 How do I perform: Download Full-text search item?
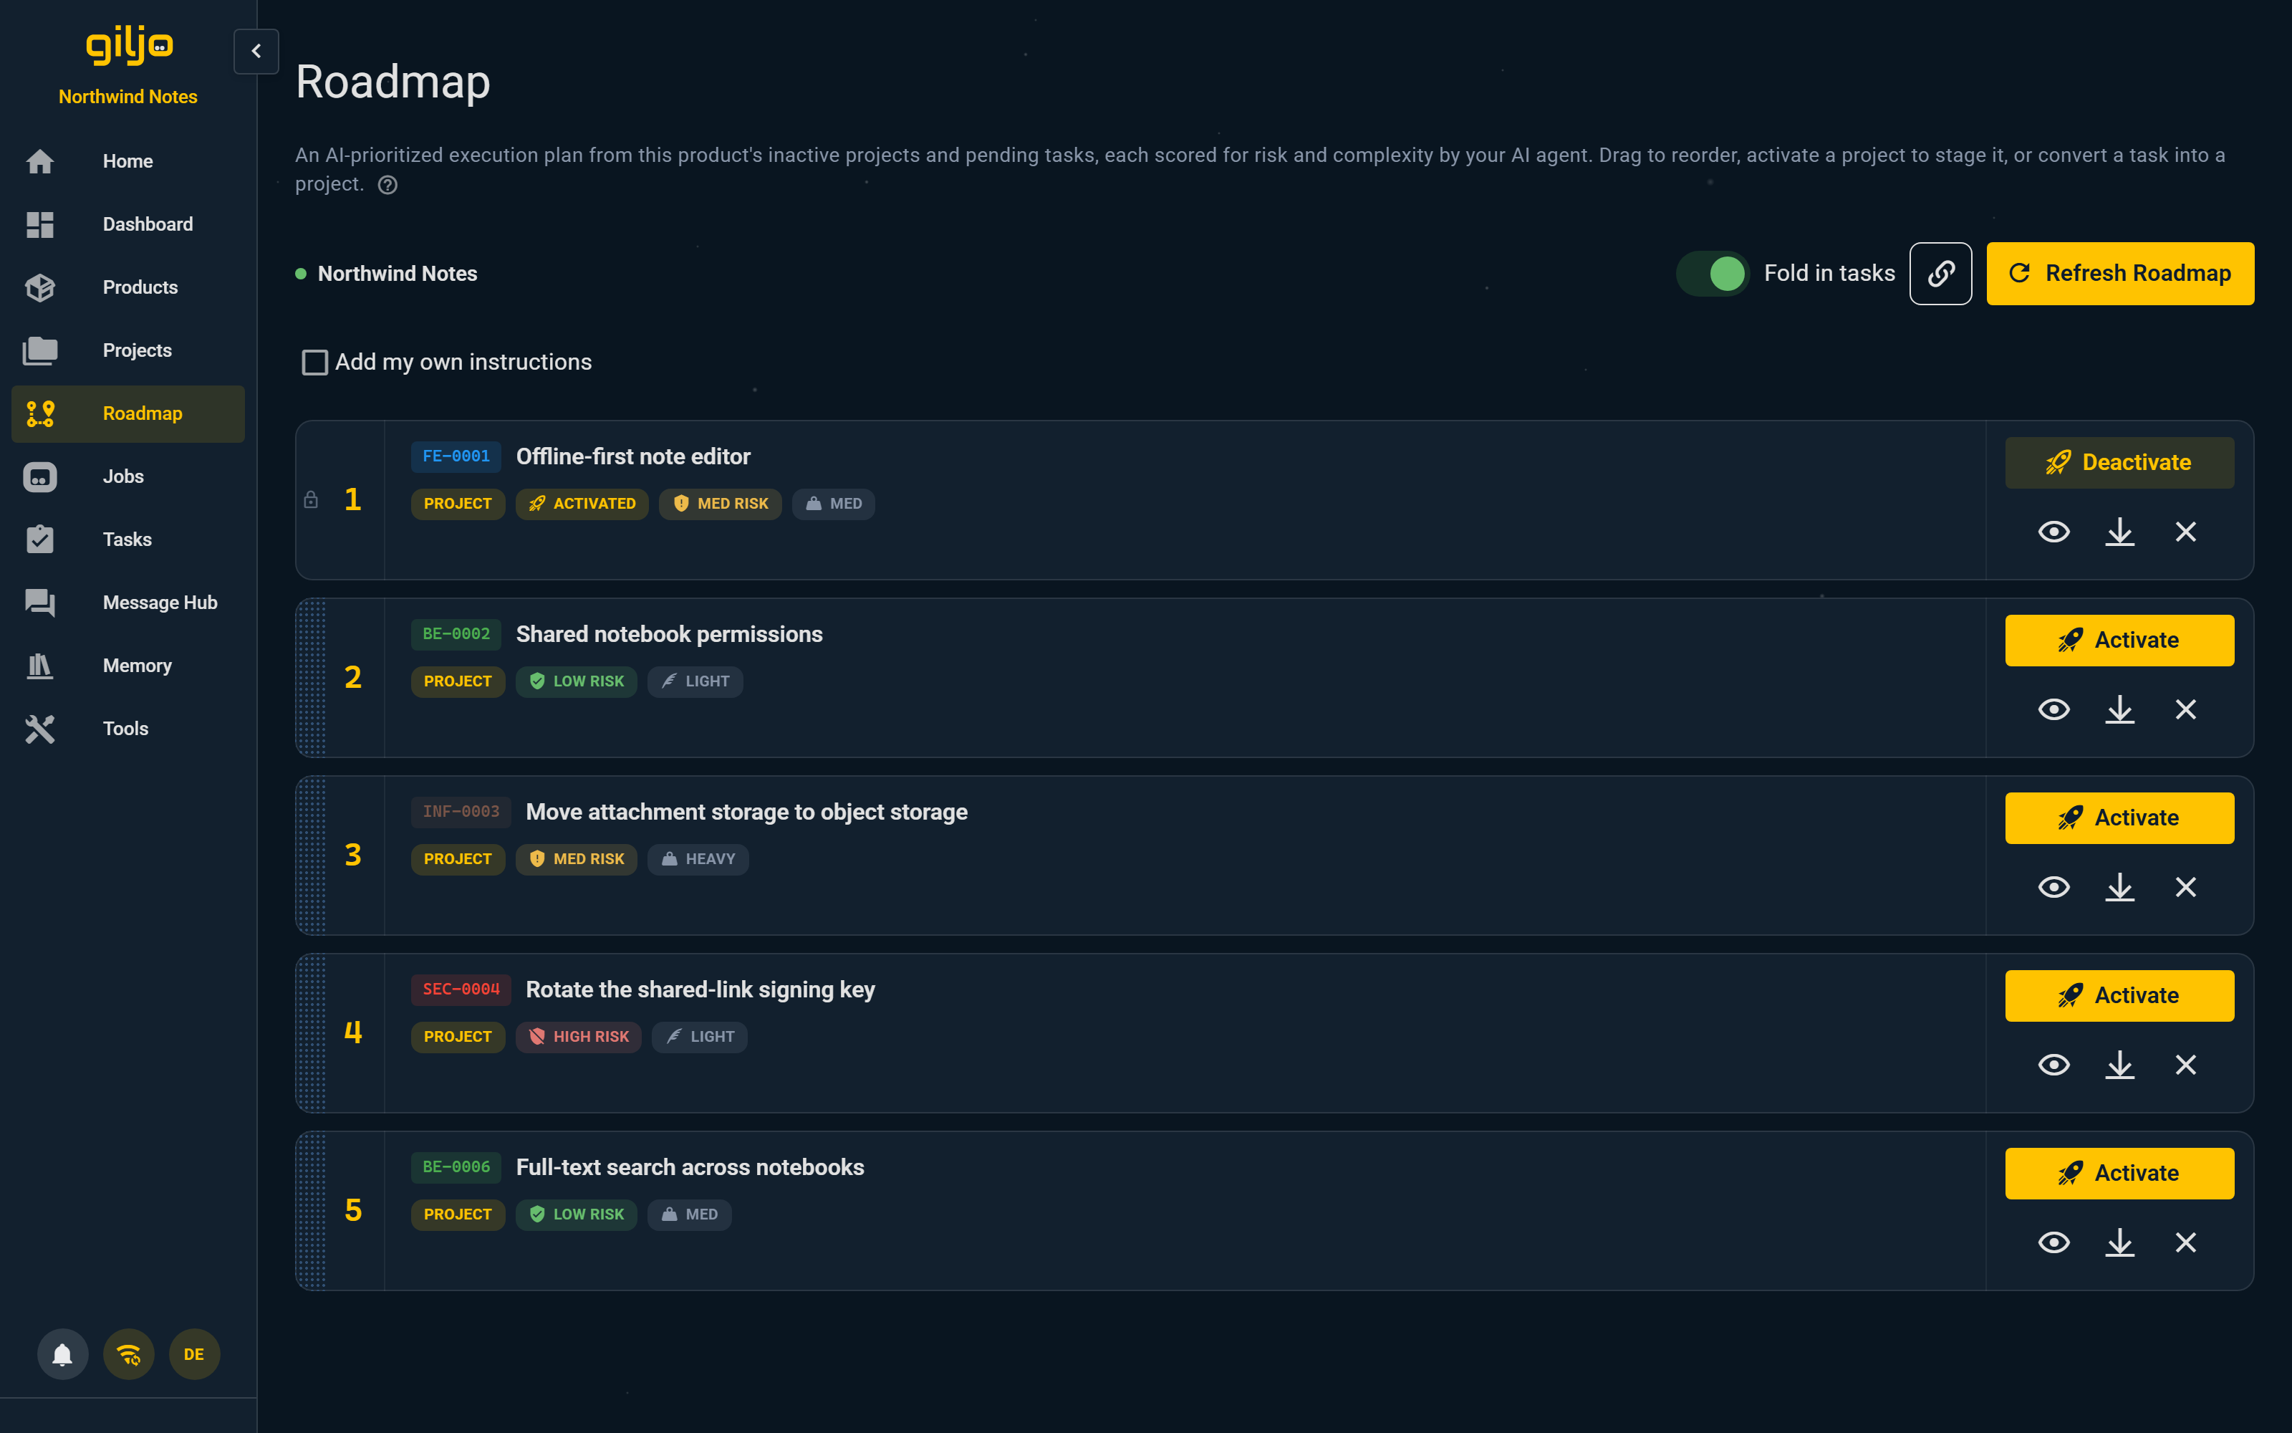pos(2119,1242)
